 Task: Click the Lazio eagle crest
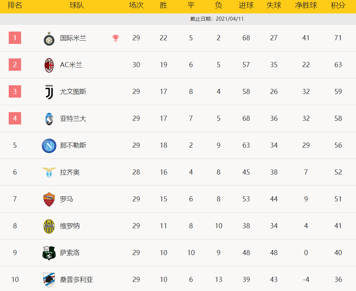pos(49,172)
